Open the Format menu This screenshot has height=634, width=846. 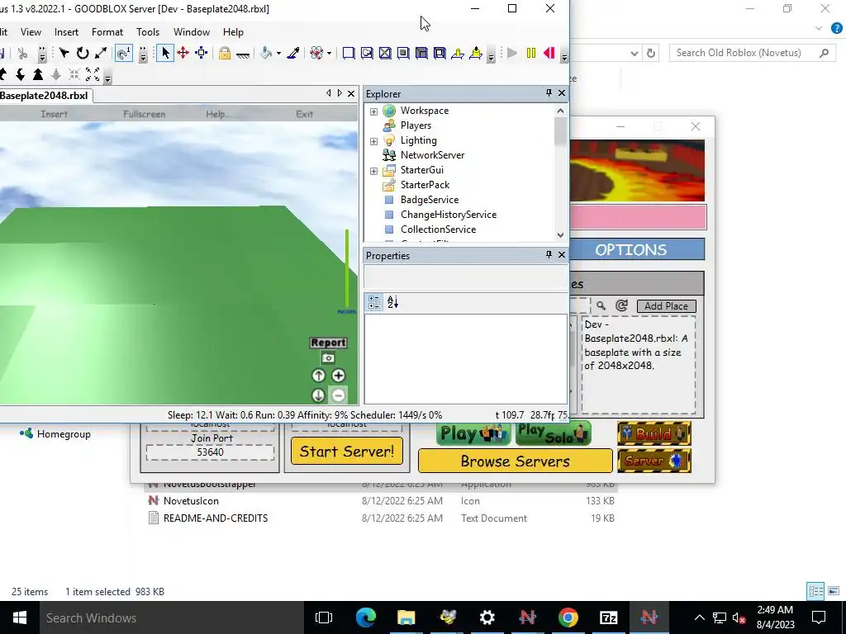[x=107, y=32]
